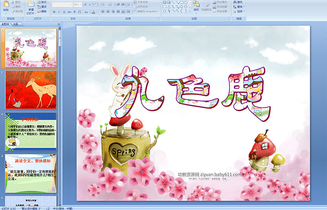Toggle Bold formatting
Image resolution: width=327 pixels, height=210 pixels.
(54, 12)
